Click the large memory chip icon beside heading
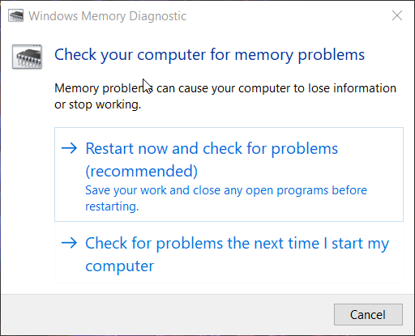Image resolution: width=415 pixels, height=336 pixels. 27,57
